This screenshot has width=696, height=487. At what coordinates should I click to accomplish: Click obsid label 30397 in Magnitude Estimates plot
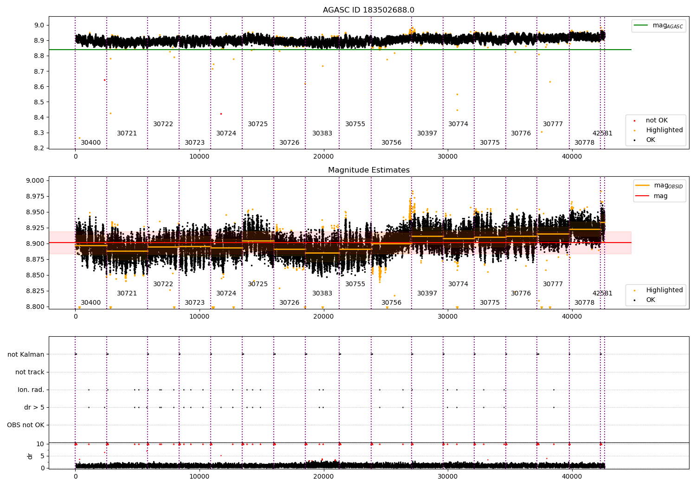point(427,294)
